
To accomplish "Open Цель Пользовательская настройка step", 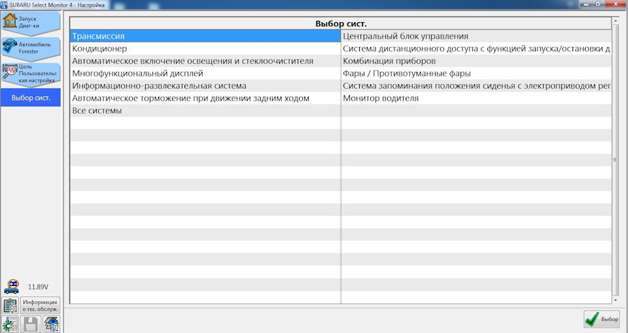I will pyautogui.click(x=31, y=74).
